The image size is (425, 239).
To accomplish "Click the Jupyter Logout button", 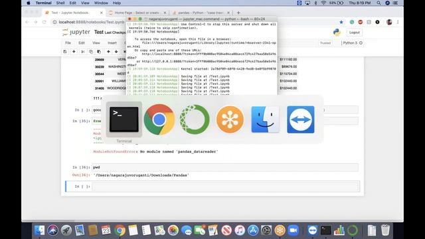I will pos(354,33).
